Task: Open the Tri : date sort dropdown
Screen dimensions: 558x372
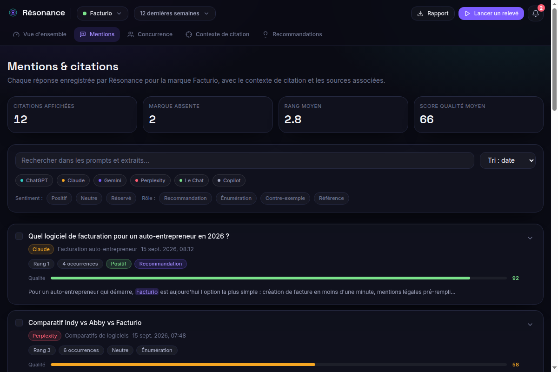Action: click(x=508, y=160)
